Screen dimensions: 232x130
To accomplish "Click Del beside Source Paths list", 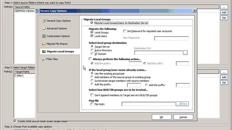I will click(224, 18).
